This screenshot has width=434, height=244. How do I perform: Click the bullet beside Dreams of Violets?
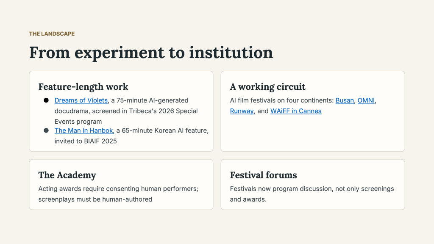tap(46, 100)
